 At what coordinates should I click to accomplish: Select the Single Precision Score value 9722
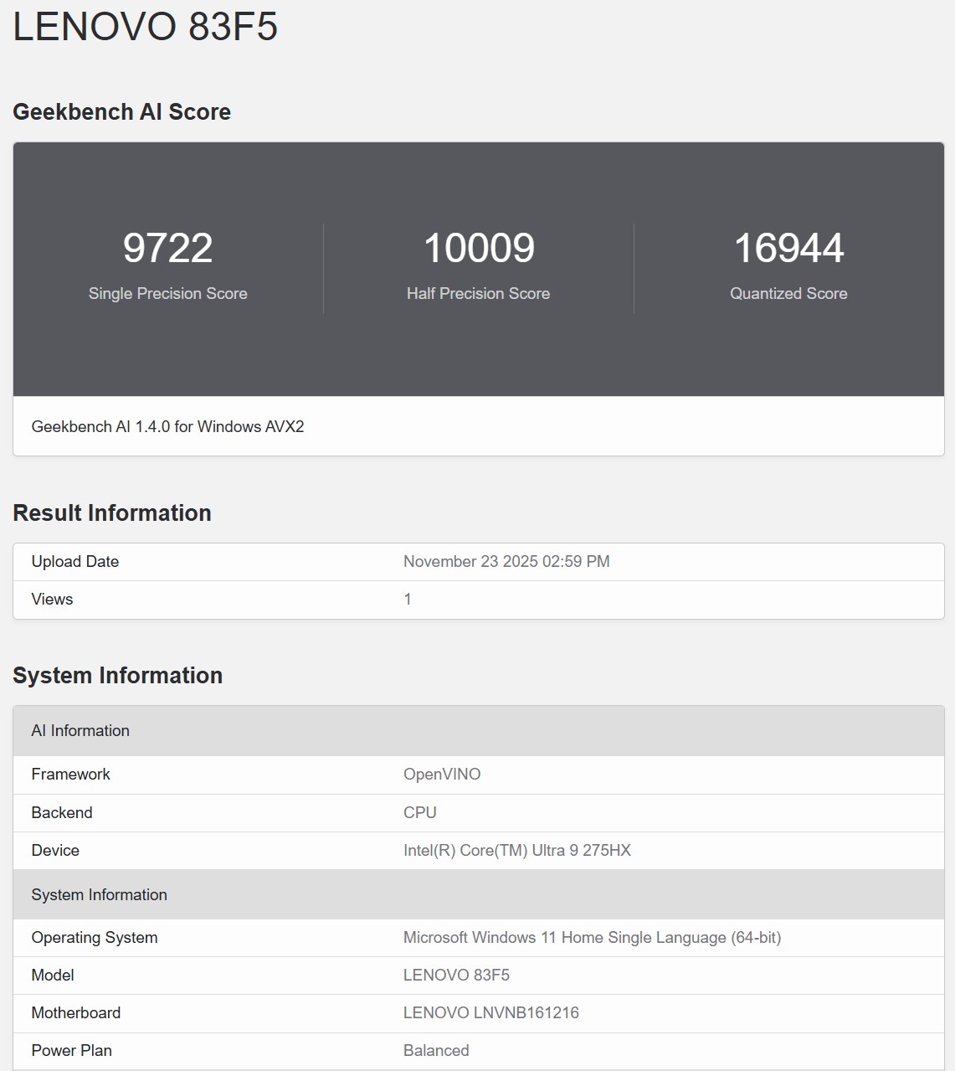click(167, 247)
